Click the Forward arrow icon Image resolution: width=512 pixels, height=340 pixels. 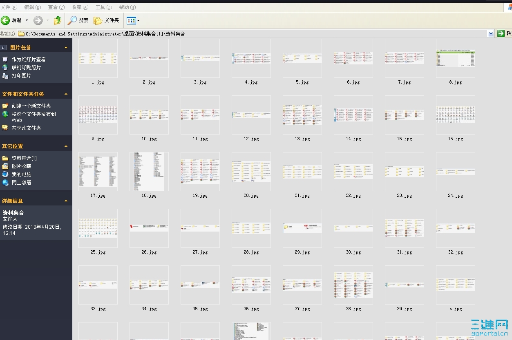(38, 20)
